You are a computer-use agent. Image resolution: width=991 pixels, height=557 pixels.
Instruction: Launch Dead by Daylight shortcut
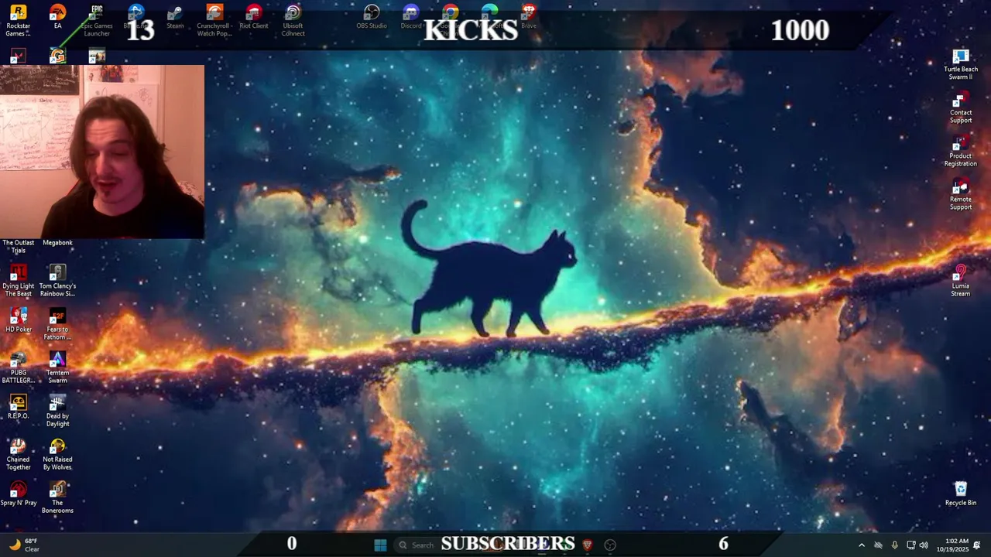click(x=57, y=411)
